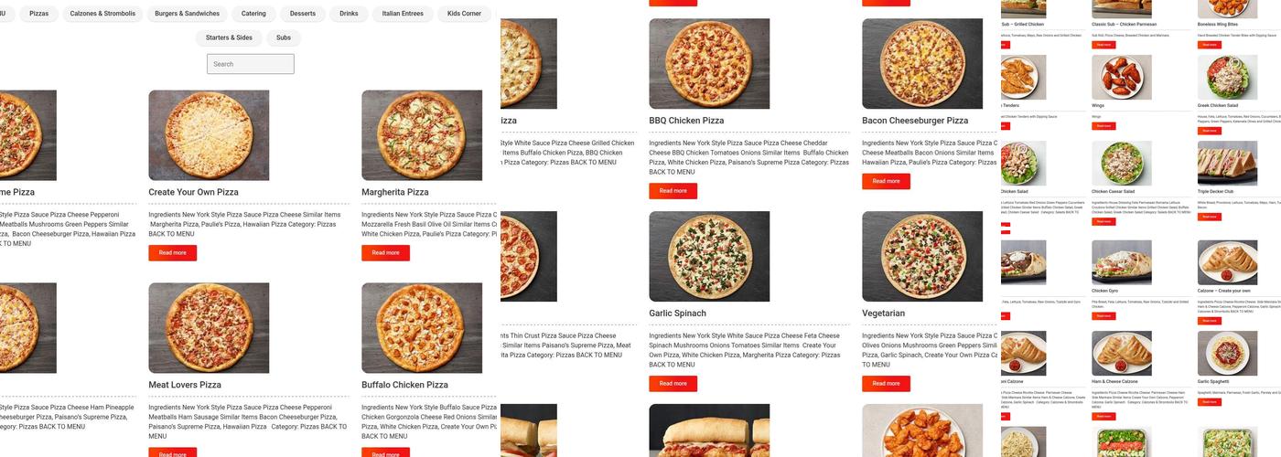Open the Wings dish thumbnail

[1122, 77]
